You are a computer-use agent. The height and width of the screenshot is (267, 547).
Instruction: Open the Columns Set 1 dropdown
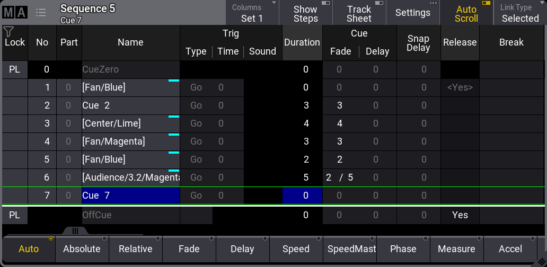coord(252,13)
